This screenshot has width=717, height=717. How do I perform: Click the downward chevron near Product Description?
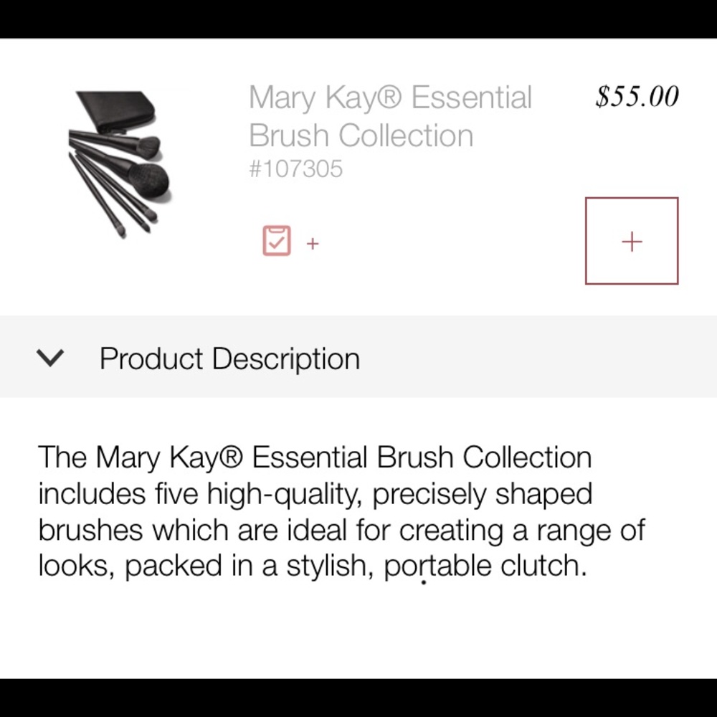51,358
